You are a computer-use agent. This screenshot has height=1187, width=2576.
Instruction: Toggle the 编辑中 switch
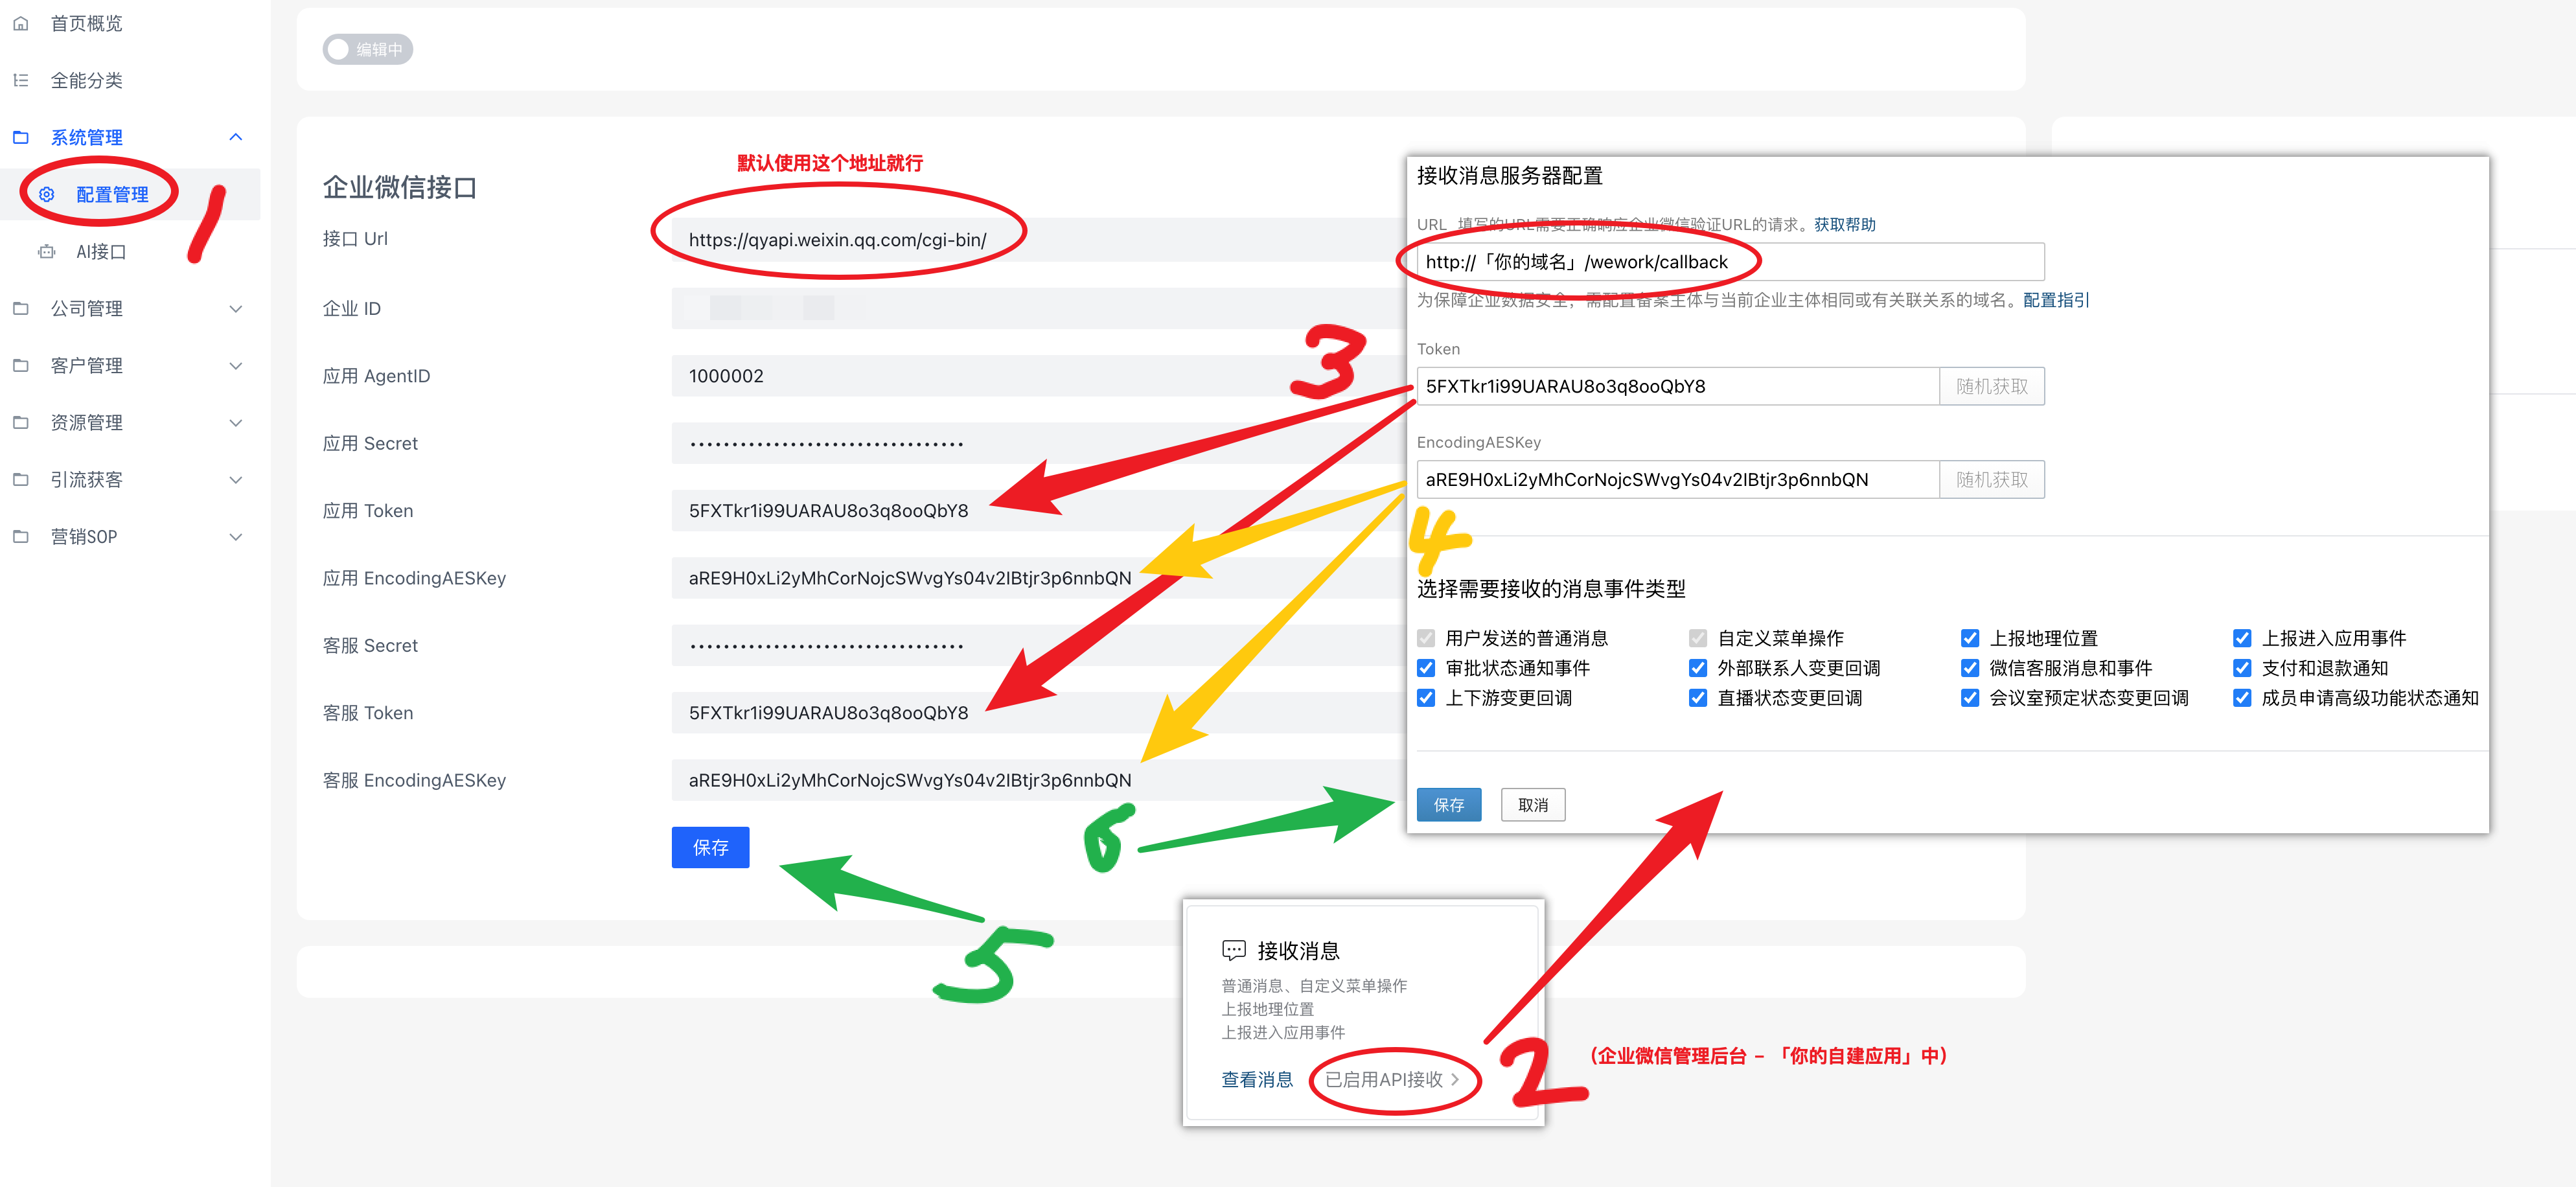[x=368, y=49]
